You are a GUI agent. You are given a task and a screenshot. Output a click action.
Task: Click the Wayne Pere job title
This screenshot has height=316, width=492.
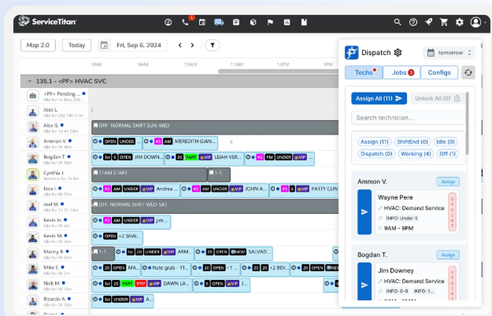pyautogui.click(x=396, y=198)
